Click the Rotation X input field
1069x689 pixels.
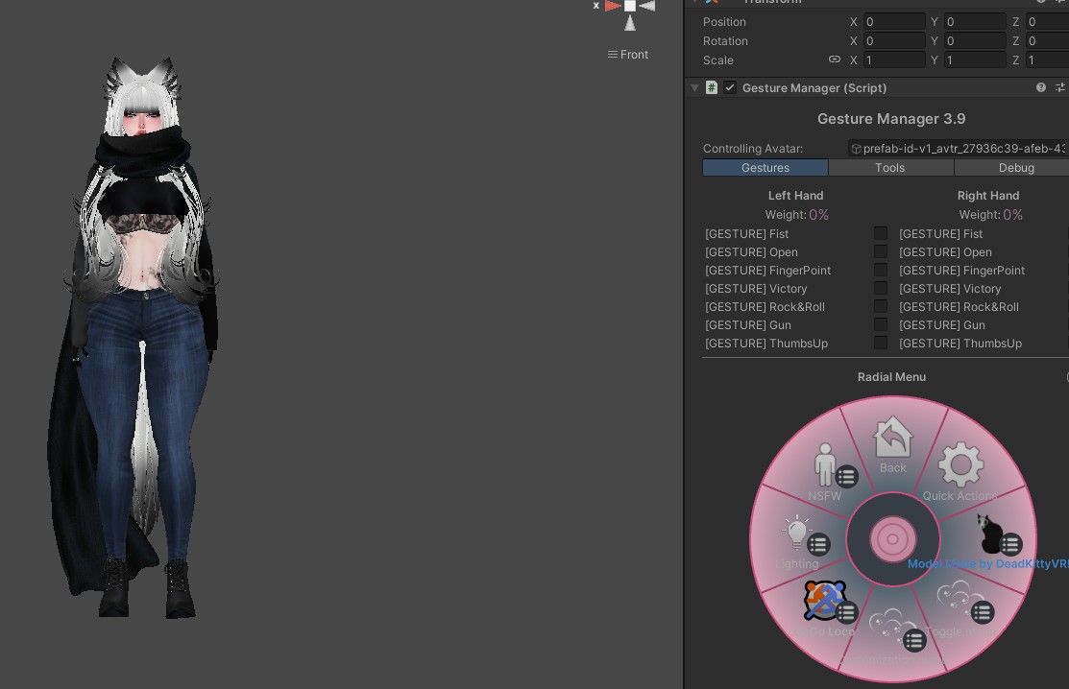pyautogui.click(x=894, y=41)
